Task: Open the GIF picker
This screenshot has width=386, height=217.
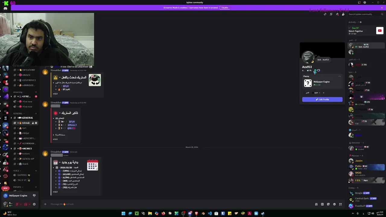Action: tap(322, 204)
